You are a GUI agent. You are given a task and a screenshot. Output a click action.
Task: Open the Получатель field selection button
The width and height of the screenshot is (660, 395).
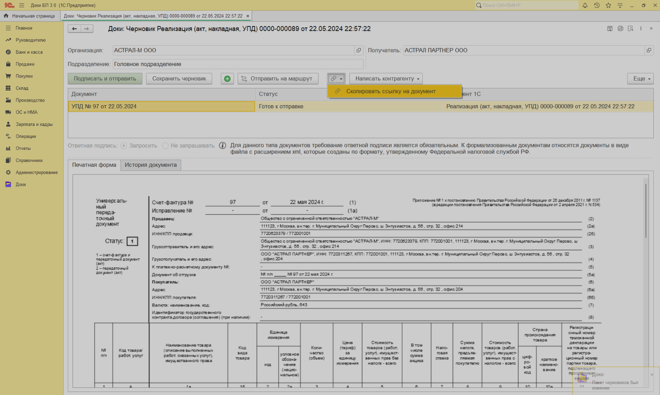[x=649, y=51]
